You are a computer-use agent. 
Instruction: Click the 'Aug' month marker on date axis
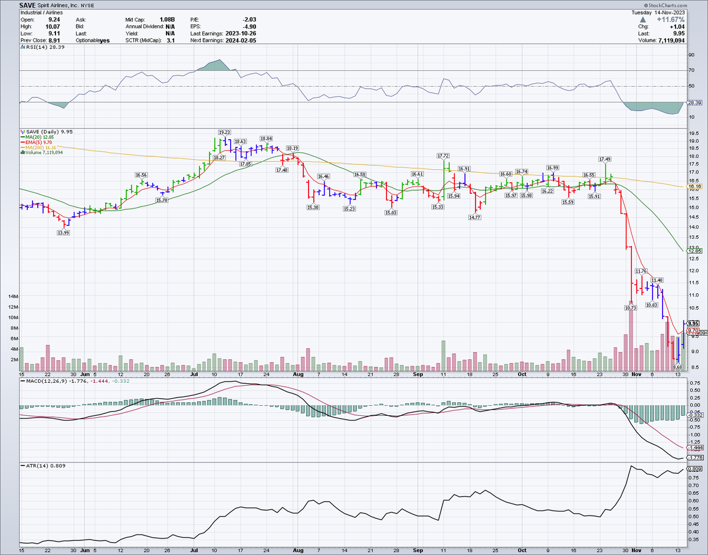click(298, 374)
